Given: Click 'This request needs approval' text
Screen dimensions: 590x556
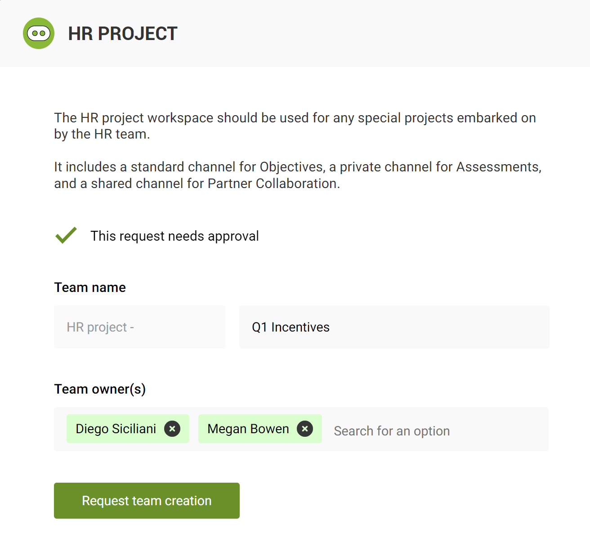Looking at the screenshot, I should pyautogui.click(x=175, y=236).
